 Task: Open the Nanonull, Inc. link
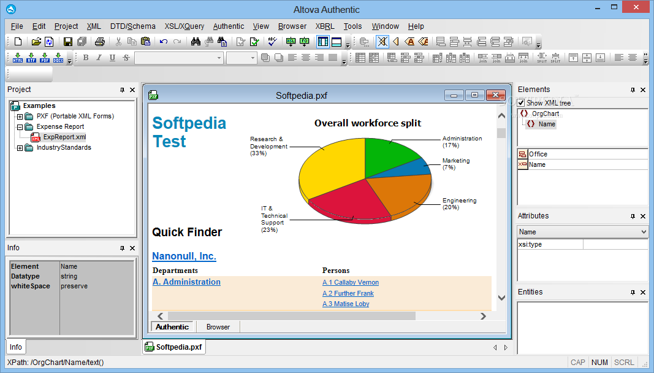184,256
